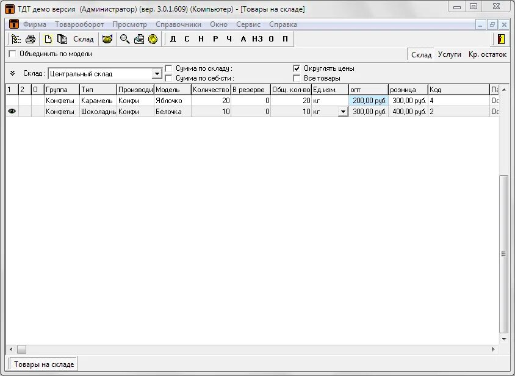Open the Справочники menu
This screenshot has width=515, height=376.
[178, 24]
